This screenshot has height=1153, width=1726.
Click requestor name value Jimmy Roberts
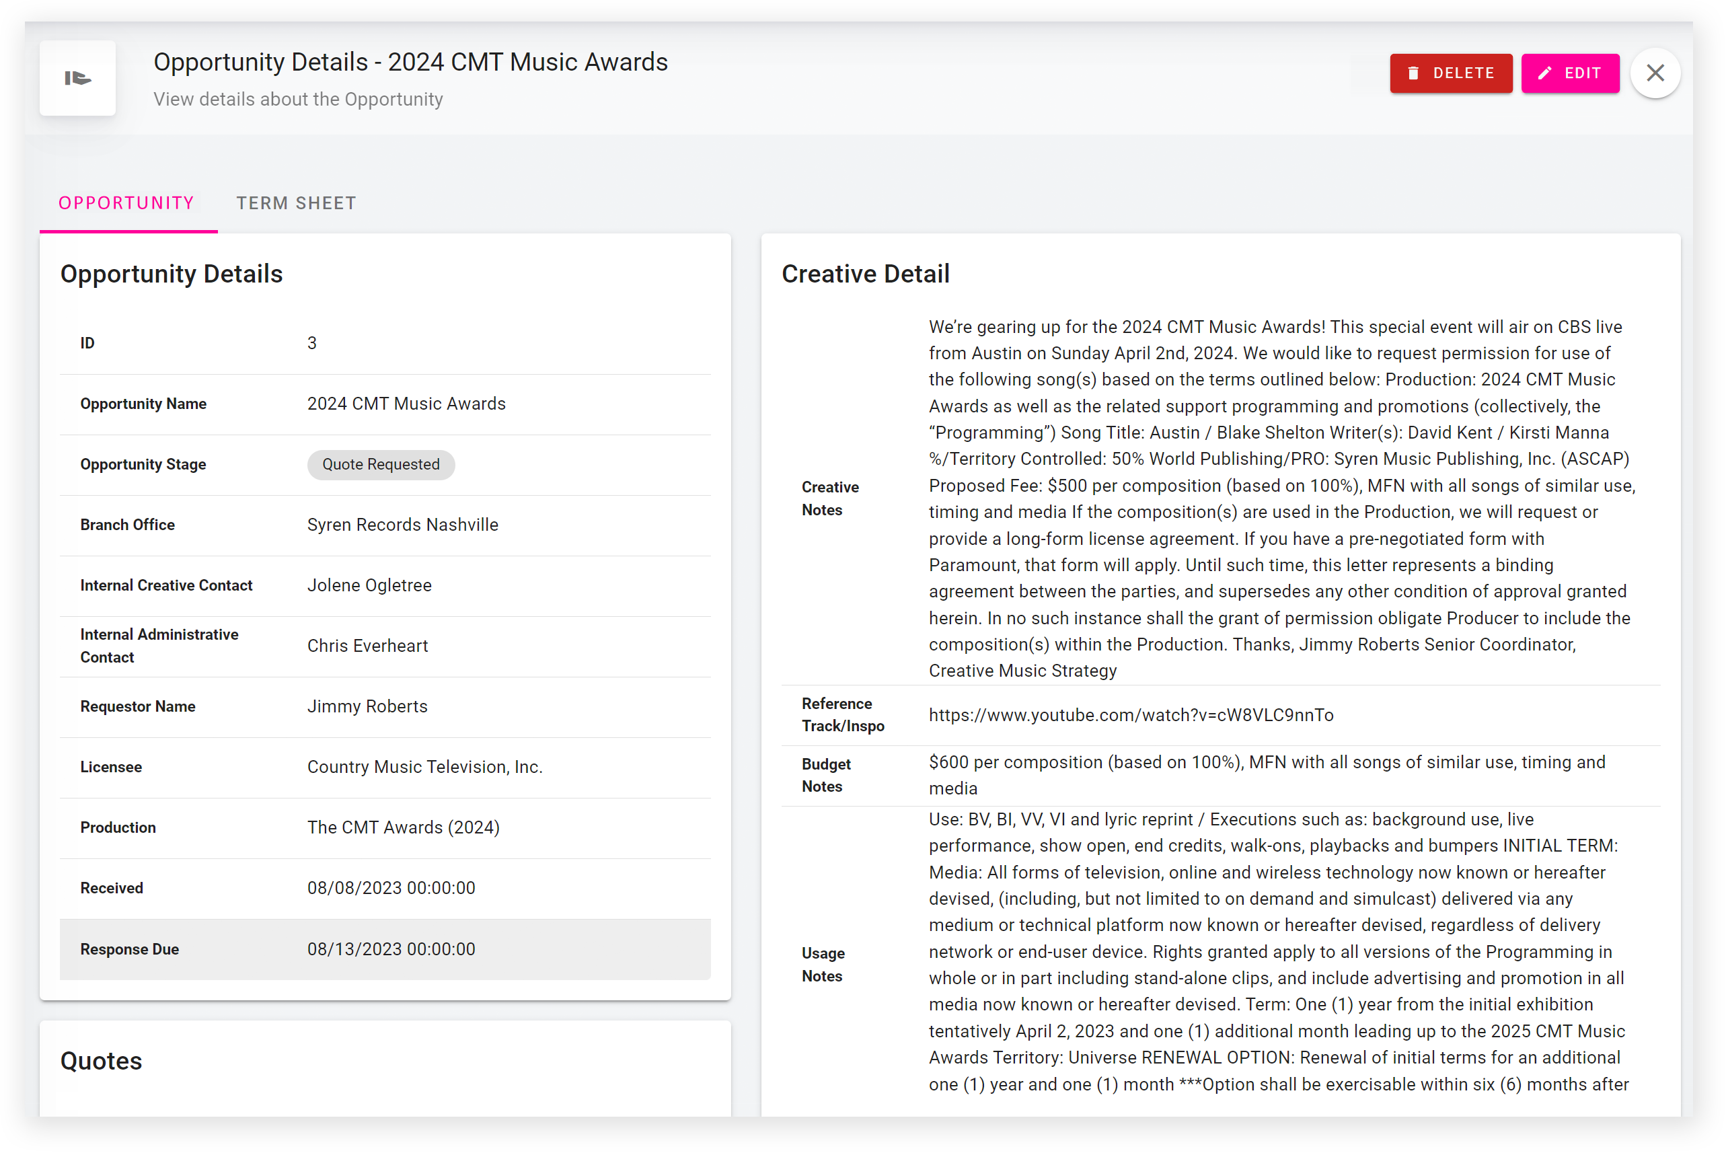tap(367, 706)
